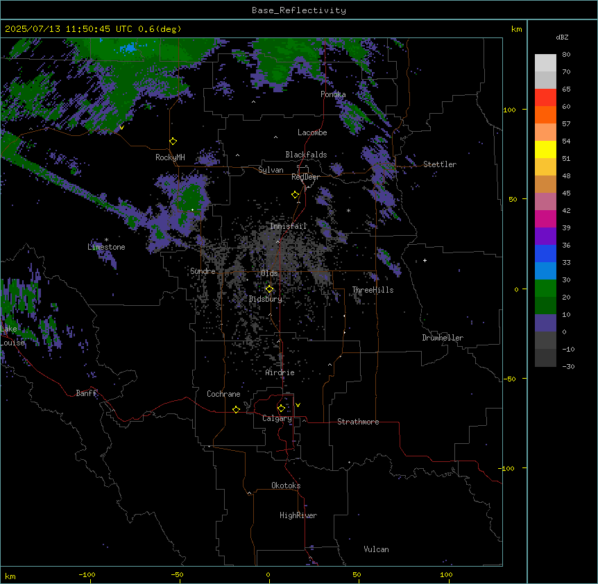The width and height of the screenshot is (598, 584).
Task: Select the orange 57-60 dBZ legend swatch
Action: [545, 114]
